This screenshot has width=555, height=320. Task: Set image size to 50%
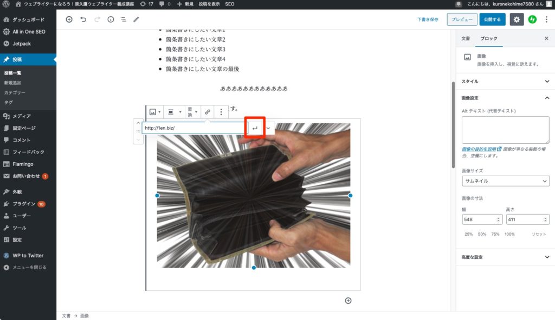[x=482, y=234]
